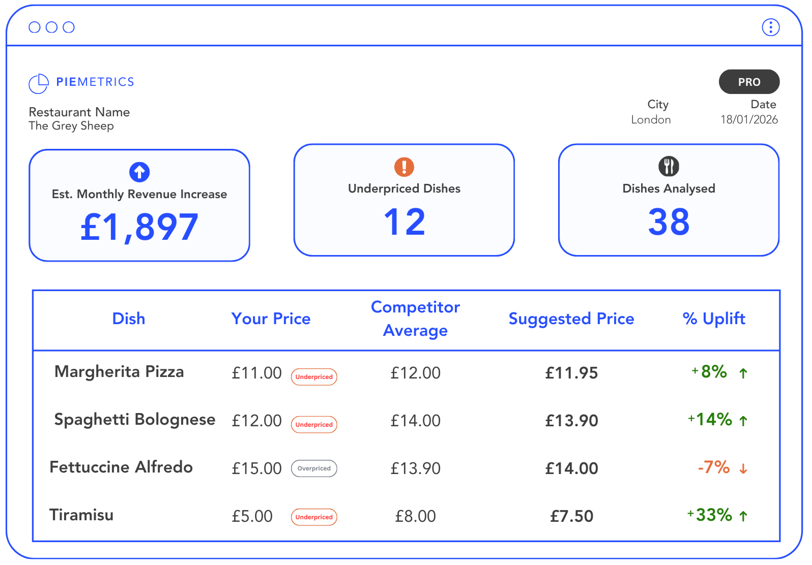
Task: Click the green up arrow beside 8%
Action: tap(743, 373)
